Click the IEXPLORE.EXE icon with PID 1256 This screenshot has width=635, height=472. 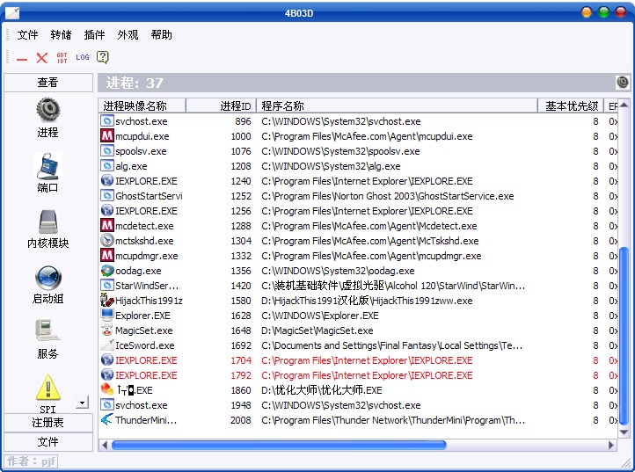point(107,210)
